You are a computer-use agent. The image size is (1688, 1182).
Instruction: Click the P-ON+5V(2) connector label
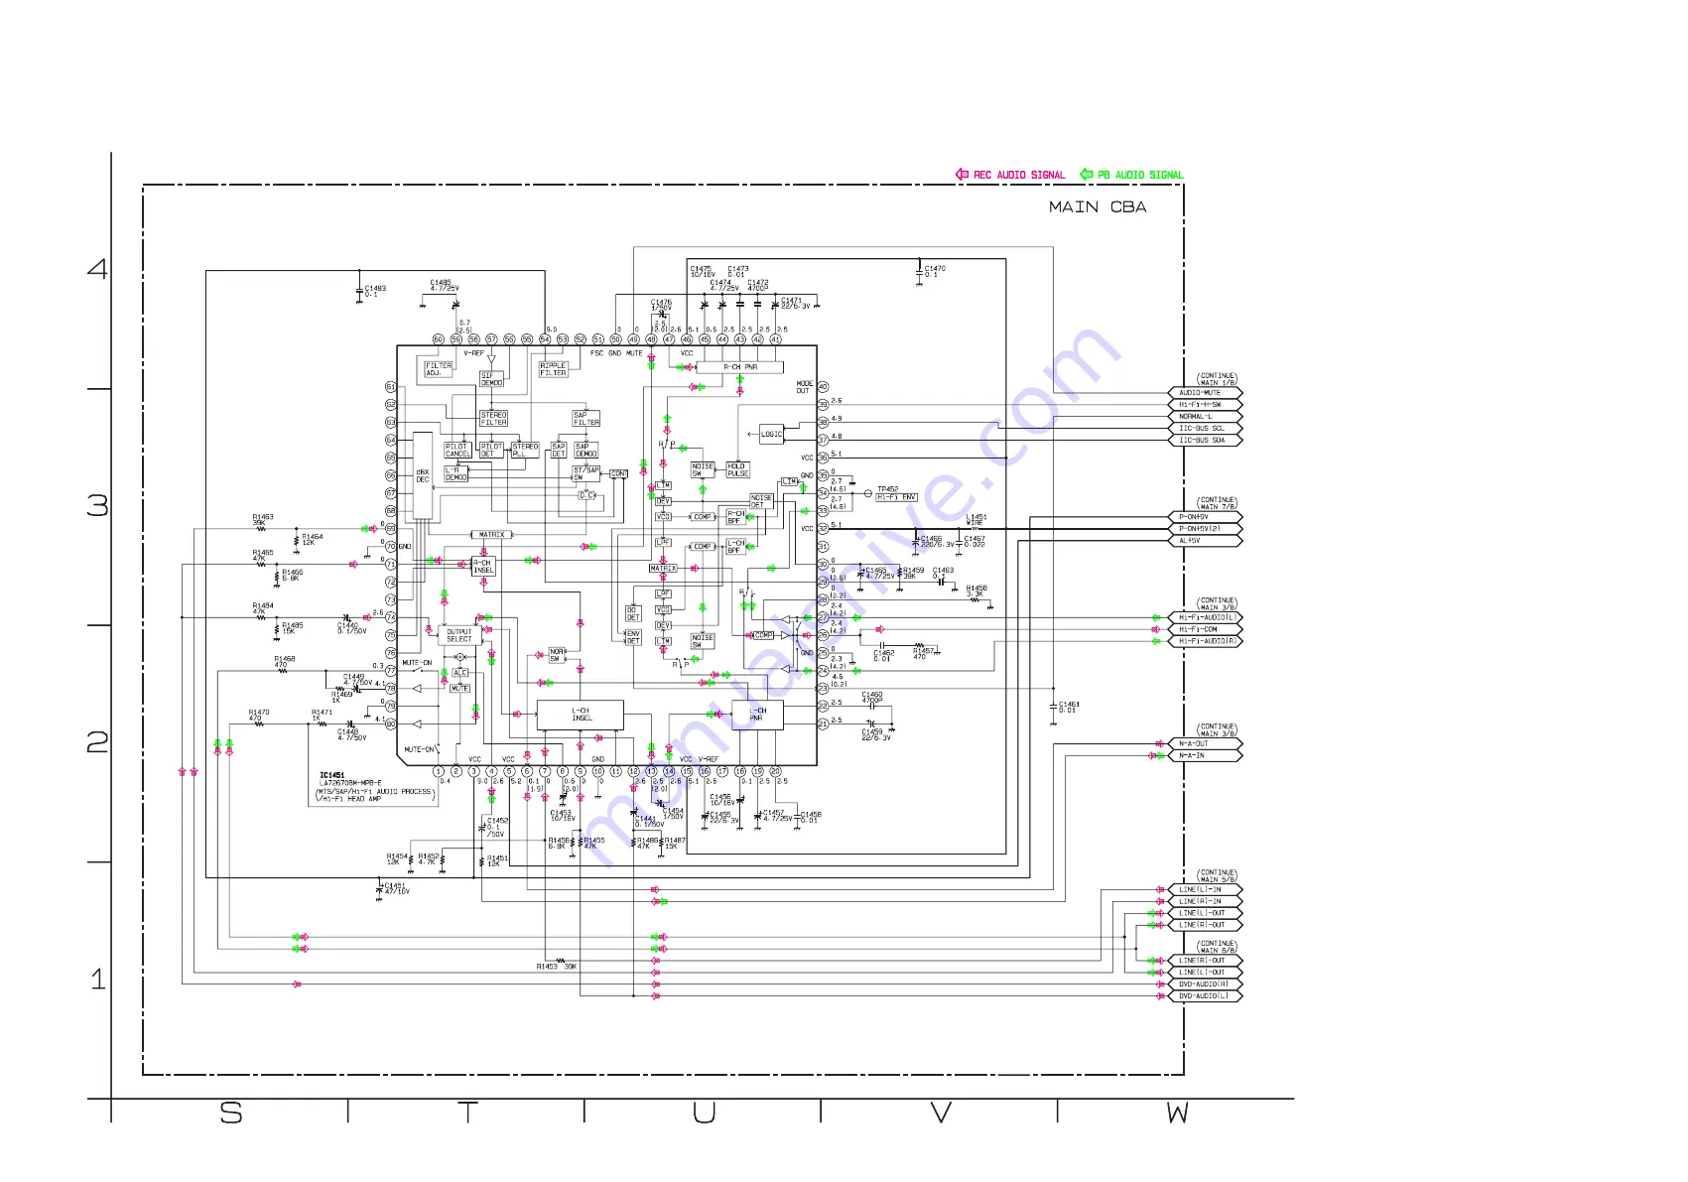[x=1204, y=529]
